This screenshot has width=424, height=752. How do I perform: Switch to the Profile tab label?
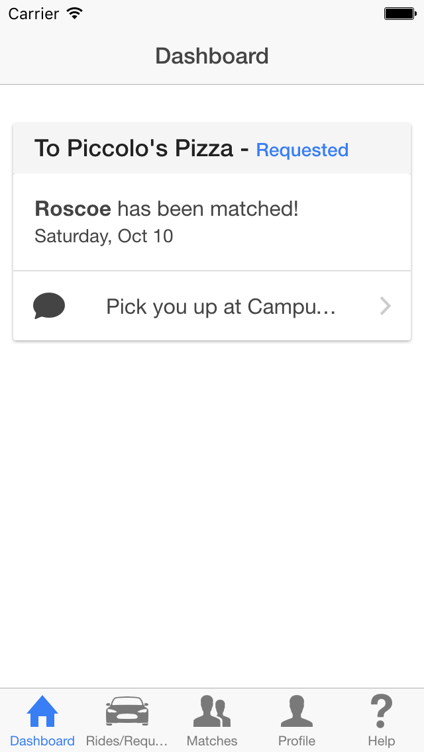coord(297,741)
